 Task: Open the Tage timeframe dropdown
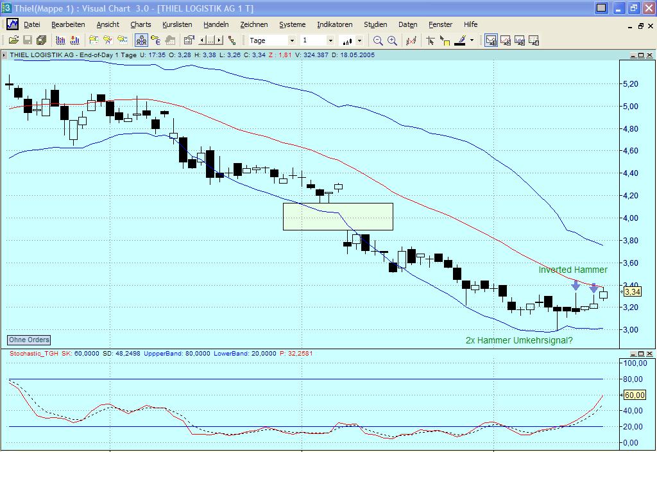[x=292, y=40]
